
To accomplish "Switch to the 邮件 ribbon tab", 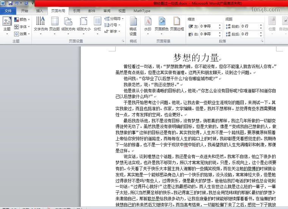I will pos(92,11).
